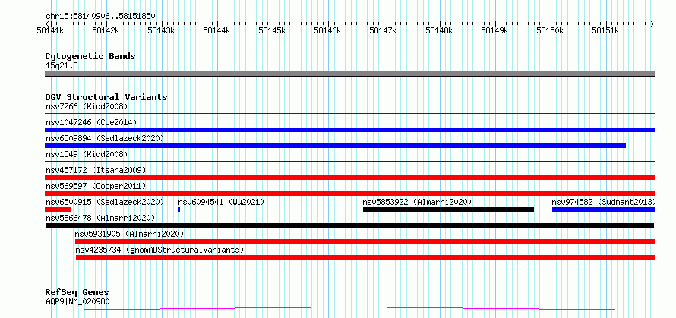Click the nsv5866478 (Almarri2020) label
Image resolution: width=676 pixels, height=318 pixels.
click(100, 218)
